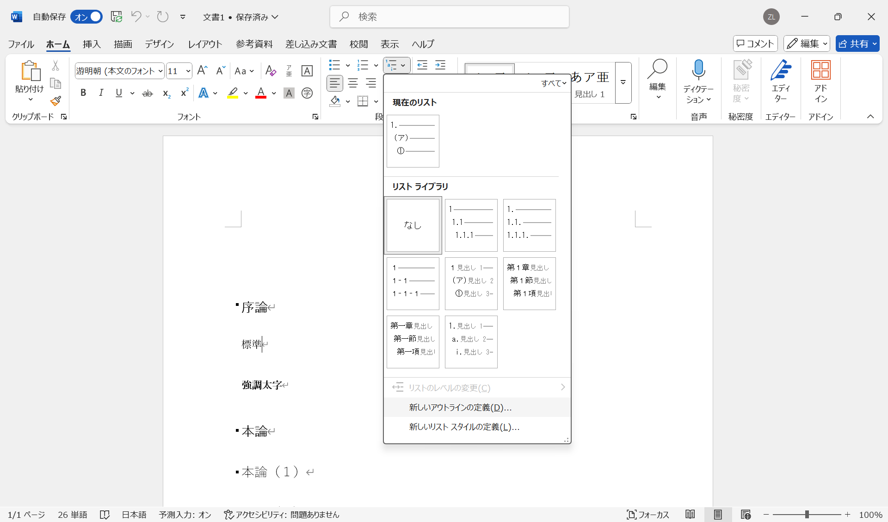Center-align the paragraph text
This screenshot has width=888, height=522.
click(x=353, y=83)
